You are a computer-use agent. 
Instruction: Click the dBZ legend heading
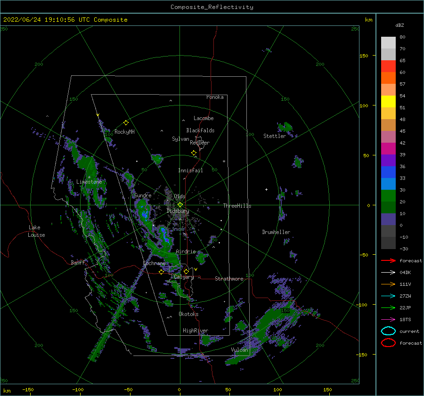pos(400,25)
